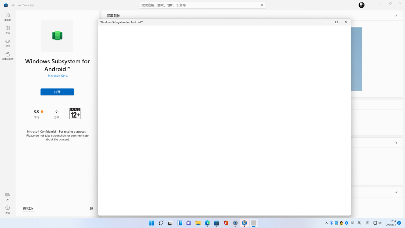The width and height of the screenshot is (405, 228).
Task: Click the Microsoft Store logo in title bar
Action: click(x=6, y=5)
